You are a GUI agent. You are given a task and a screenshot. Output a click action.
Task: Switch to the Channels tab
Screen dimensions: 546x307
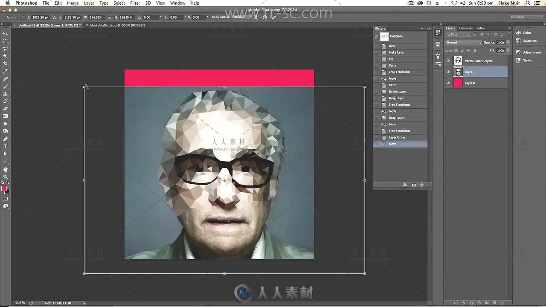coord(465,28)
